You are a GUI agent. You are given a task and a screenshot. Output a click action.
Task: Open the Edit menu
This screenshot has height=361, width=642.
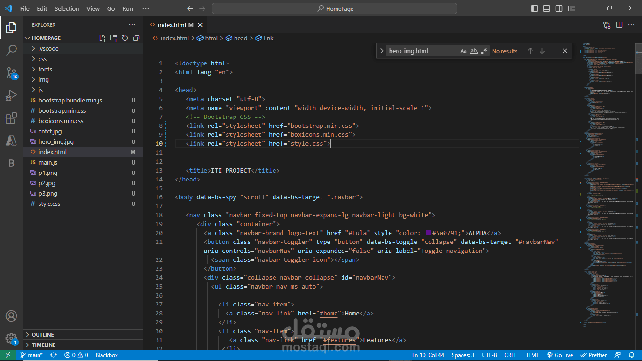[42, 8]
